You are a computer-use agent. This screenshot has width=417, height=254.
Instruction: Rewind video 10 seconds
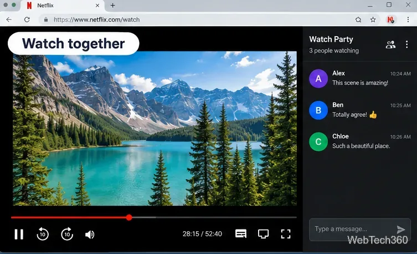[43, 234]
